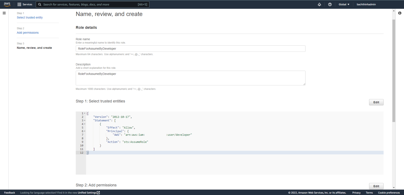Click the search magnifier icon
This screenshot has height=195, width=404.
tap(40, 4)
